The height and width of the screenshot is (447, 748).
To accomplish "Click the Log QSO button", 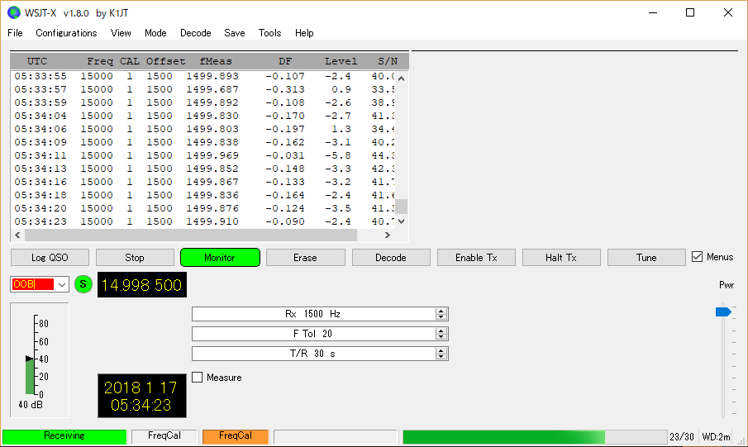I will (50, 258).
